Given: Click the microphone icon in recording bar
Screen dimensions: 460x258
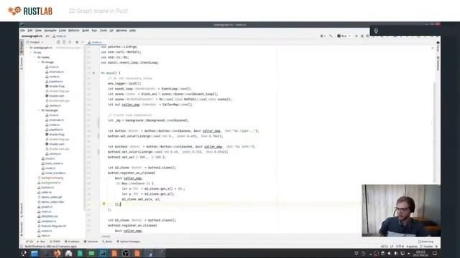Looking at the screenshot, I should click(x=376, y=30).
